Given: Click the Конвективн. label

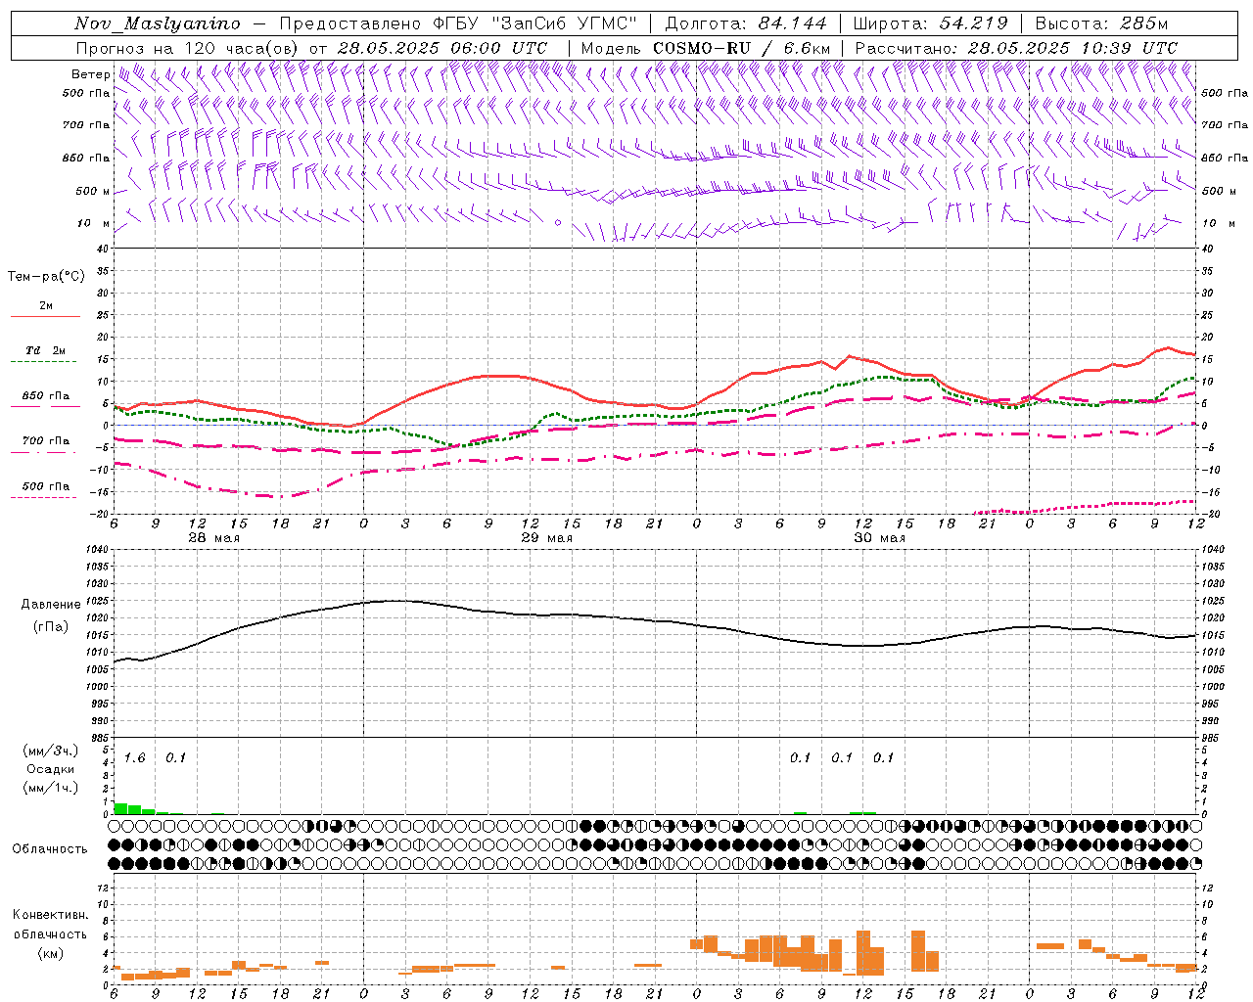Looking at the screenshot, I should (x=50, y=915).
